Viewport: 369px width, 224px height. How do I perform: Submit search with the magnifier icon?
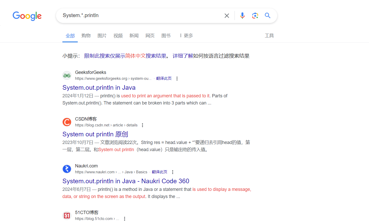coord(267,16)
